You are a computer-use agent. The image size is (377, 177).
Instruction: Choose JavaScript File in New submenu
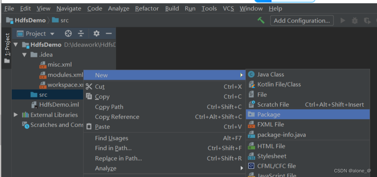308,175
